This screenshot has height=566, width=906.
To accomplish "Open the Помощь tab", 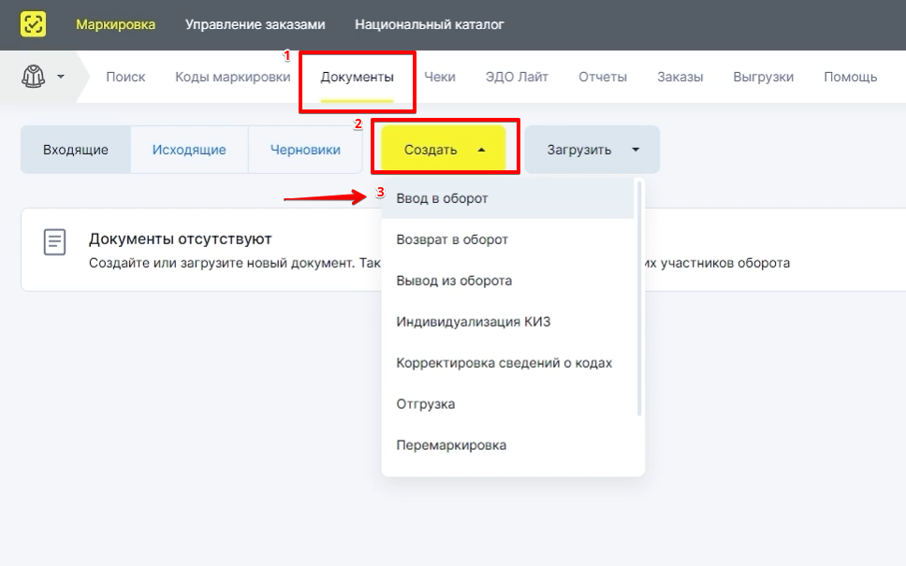I will tap(850, 77).
